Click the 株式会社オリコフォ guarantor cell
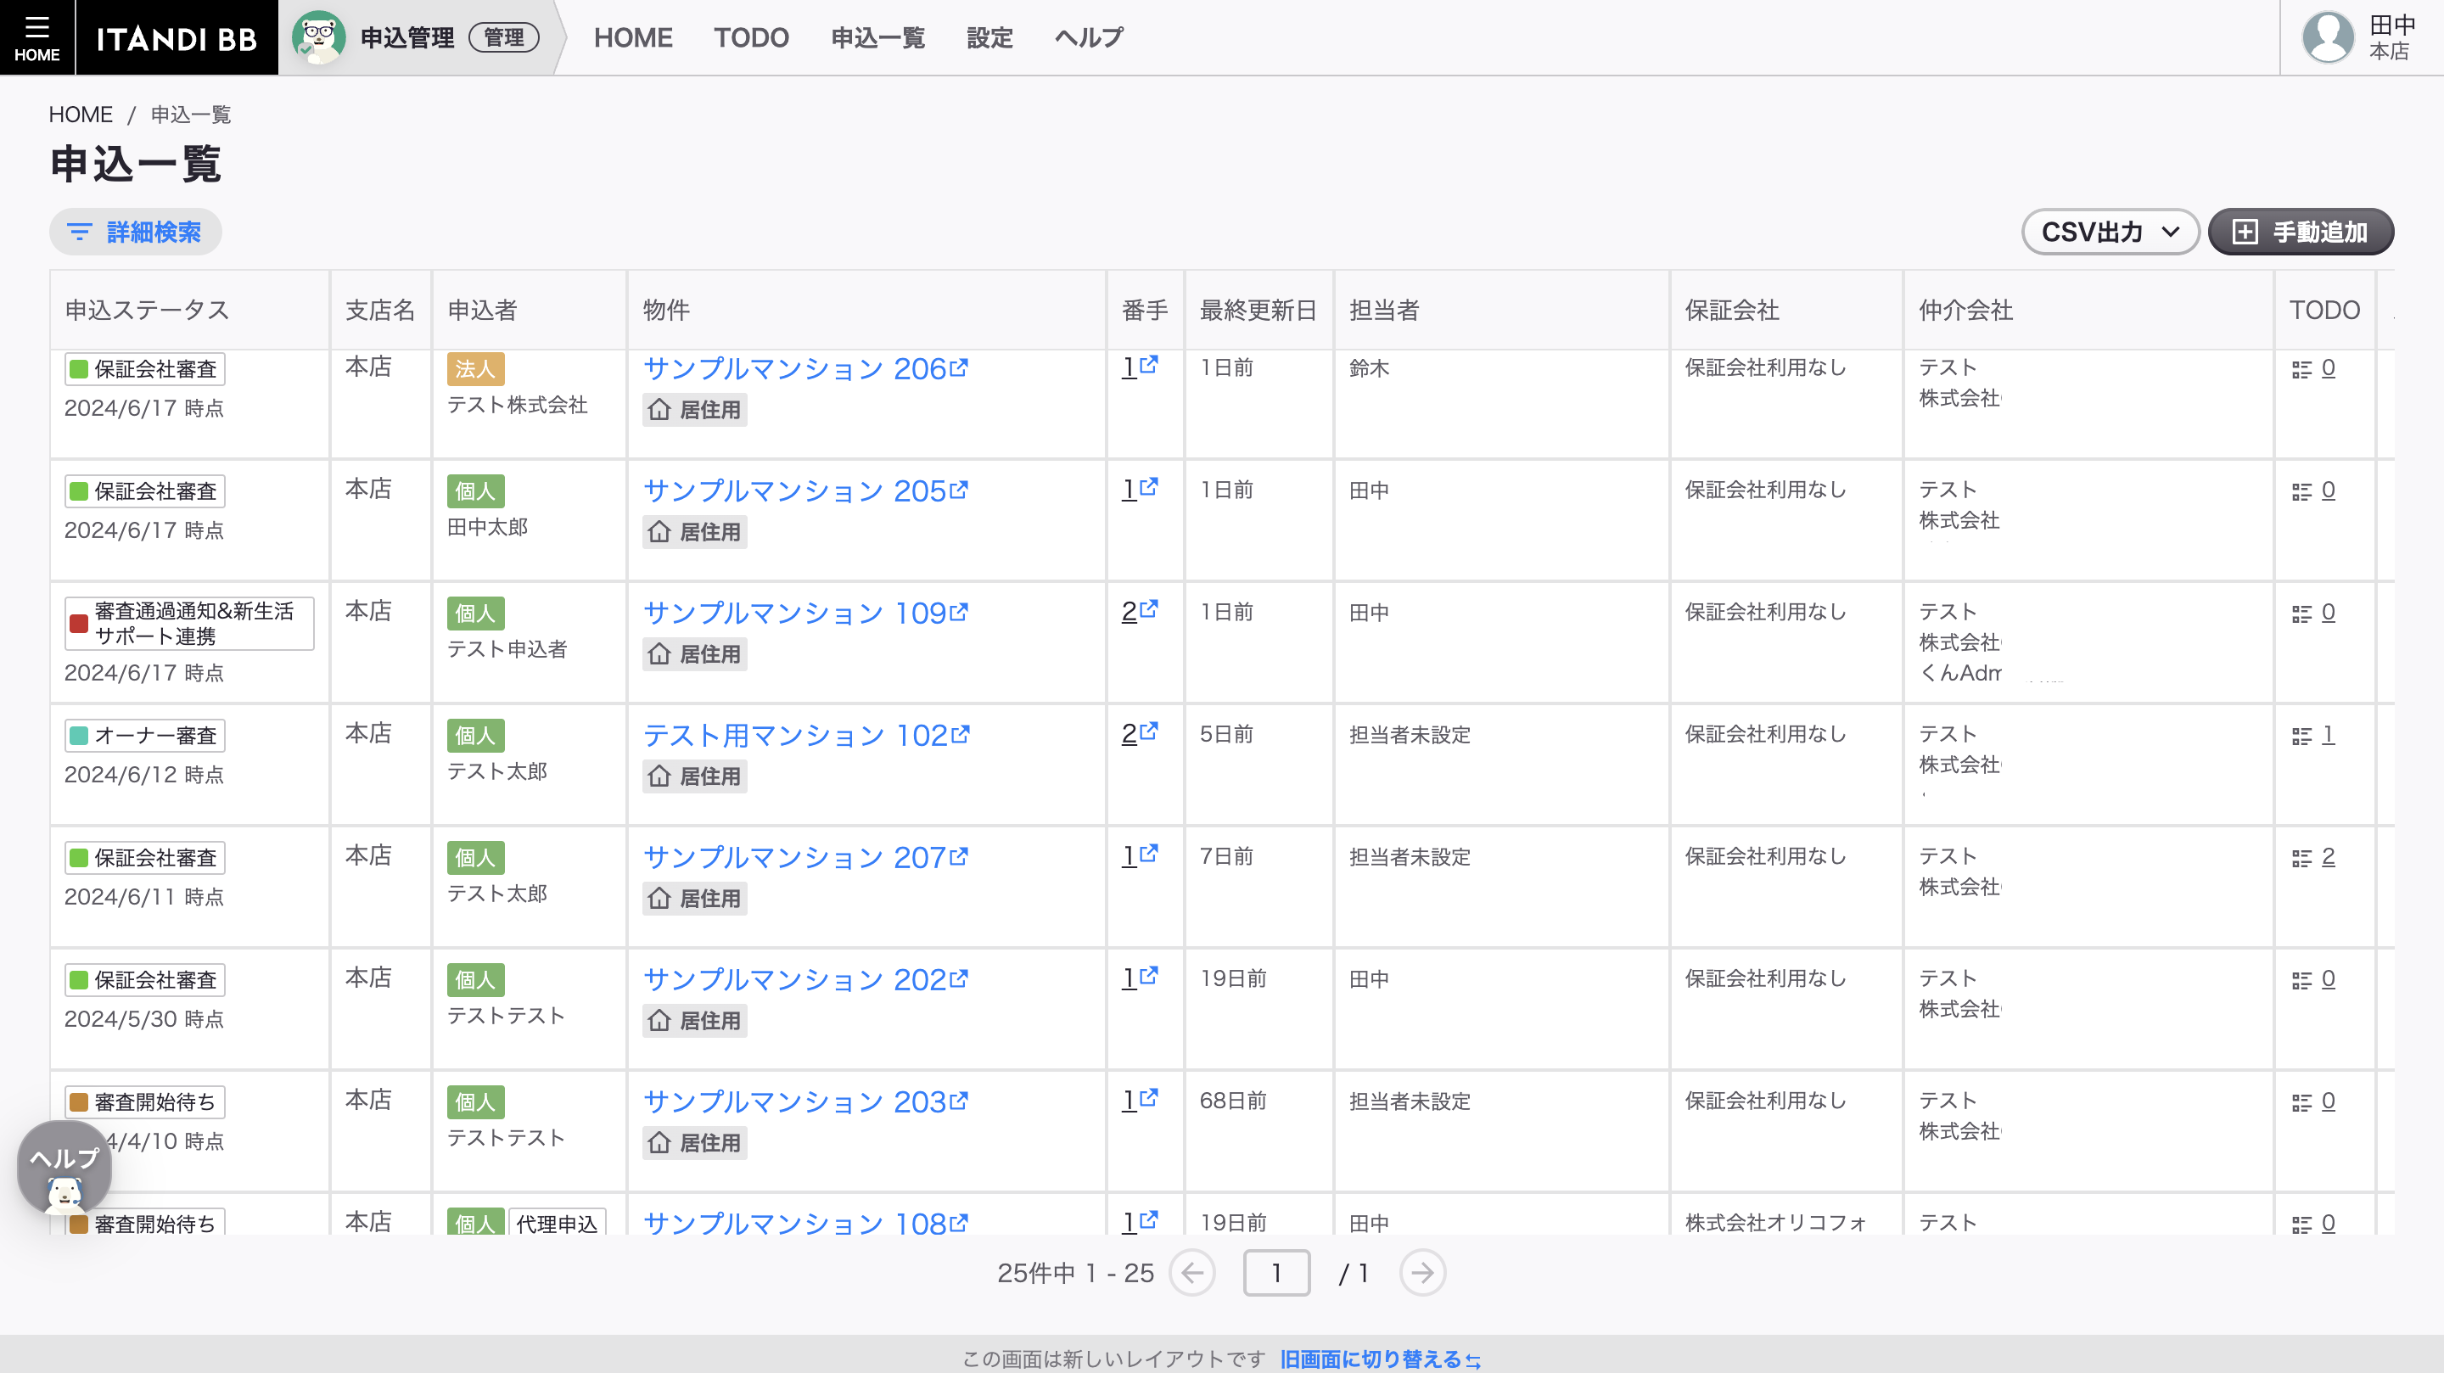This screenshot has width=2444, height=1373. point(1775,1223)
